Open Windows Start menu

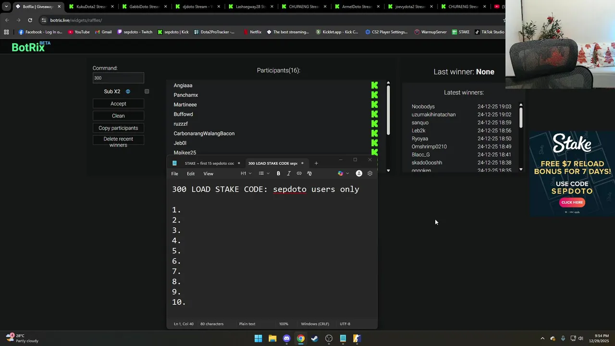tap(258, 338)
